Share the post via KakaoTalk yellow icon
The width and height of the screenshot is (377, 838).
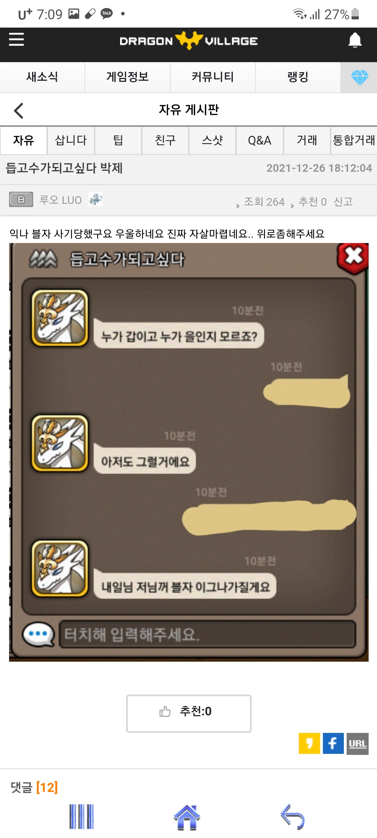point(309,743)
